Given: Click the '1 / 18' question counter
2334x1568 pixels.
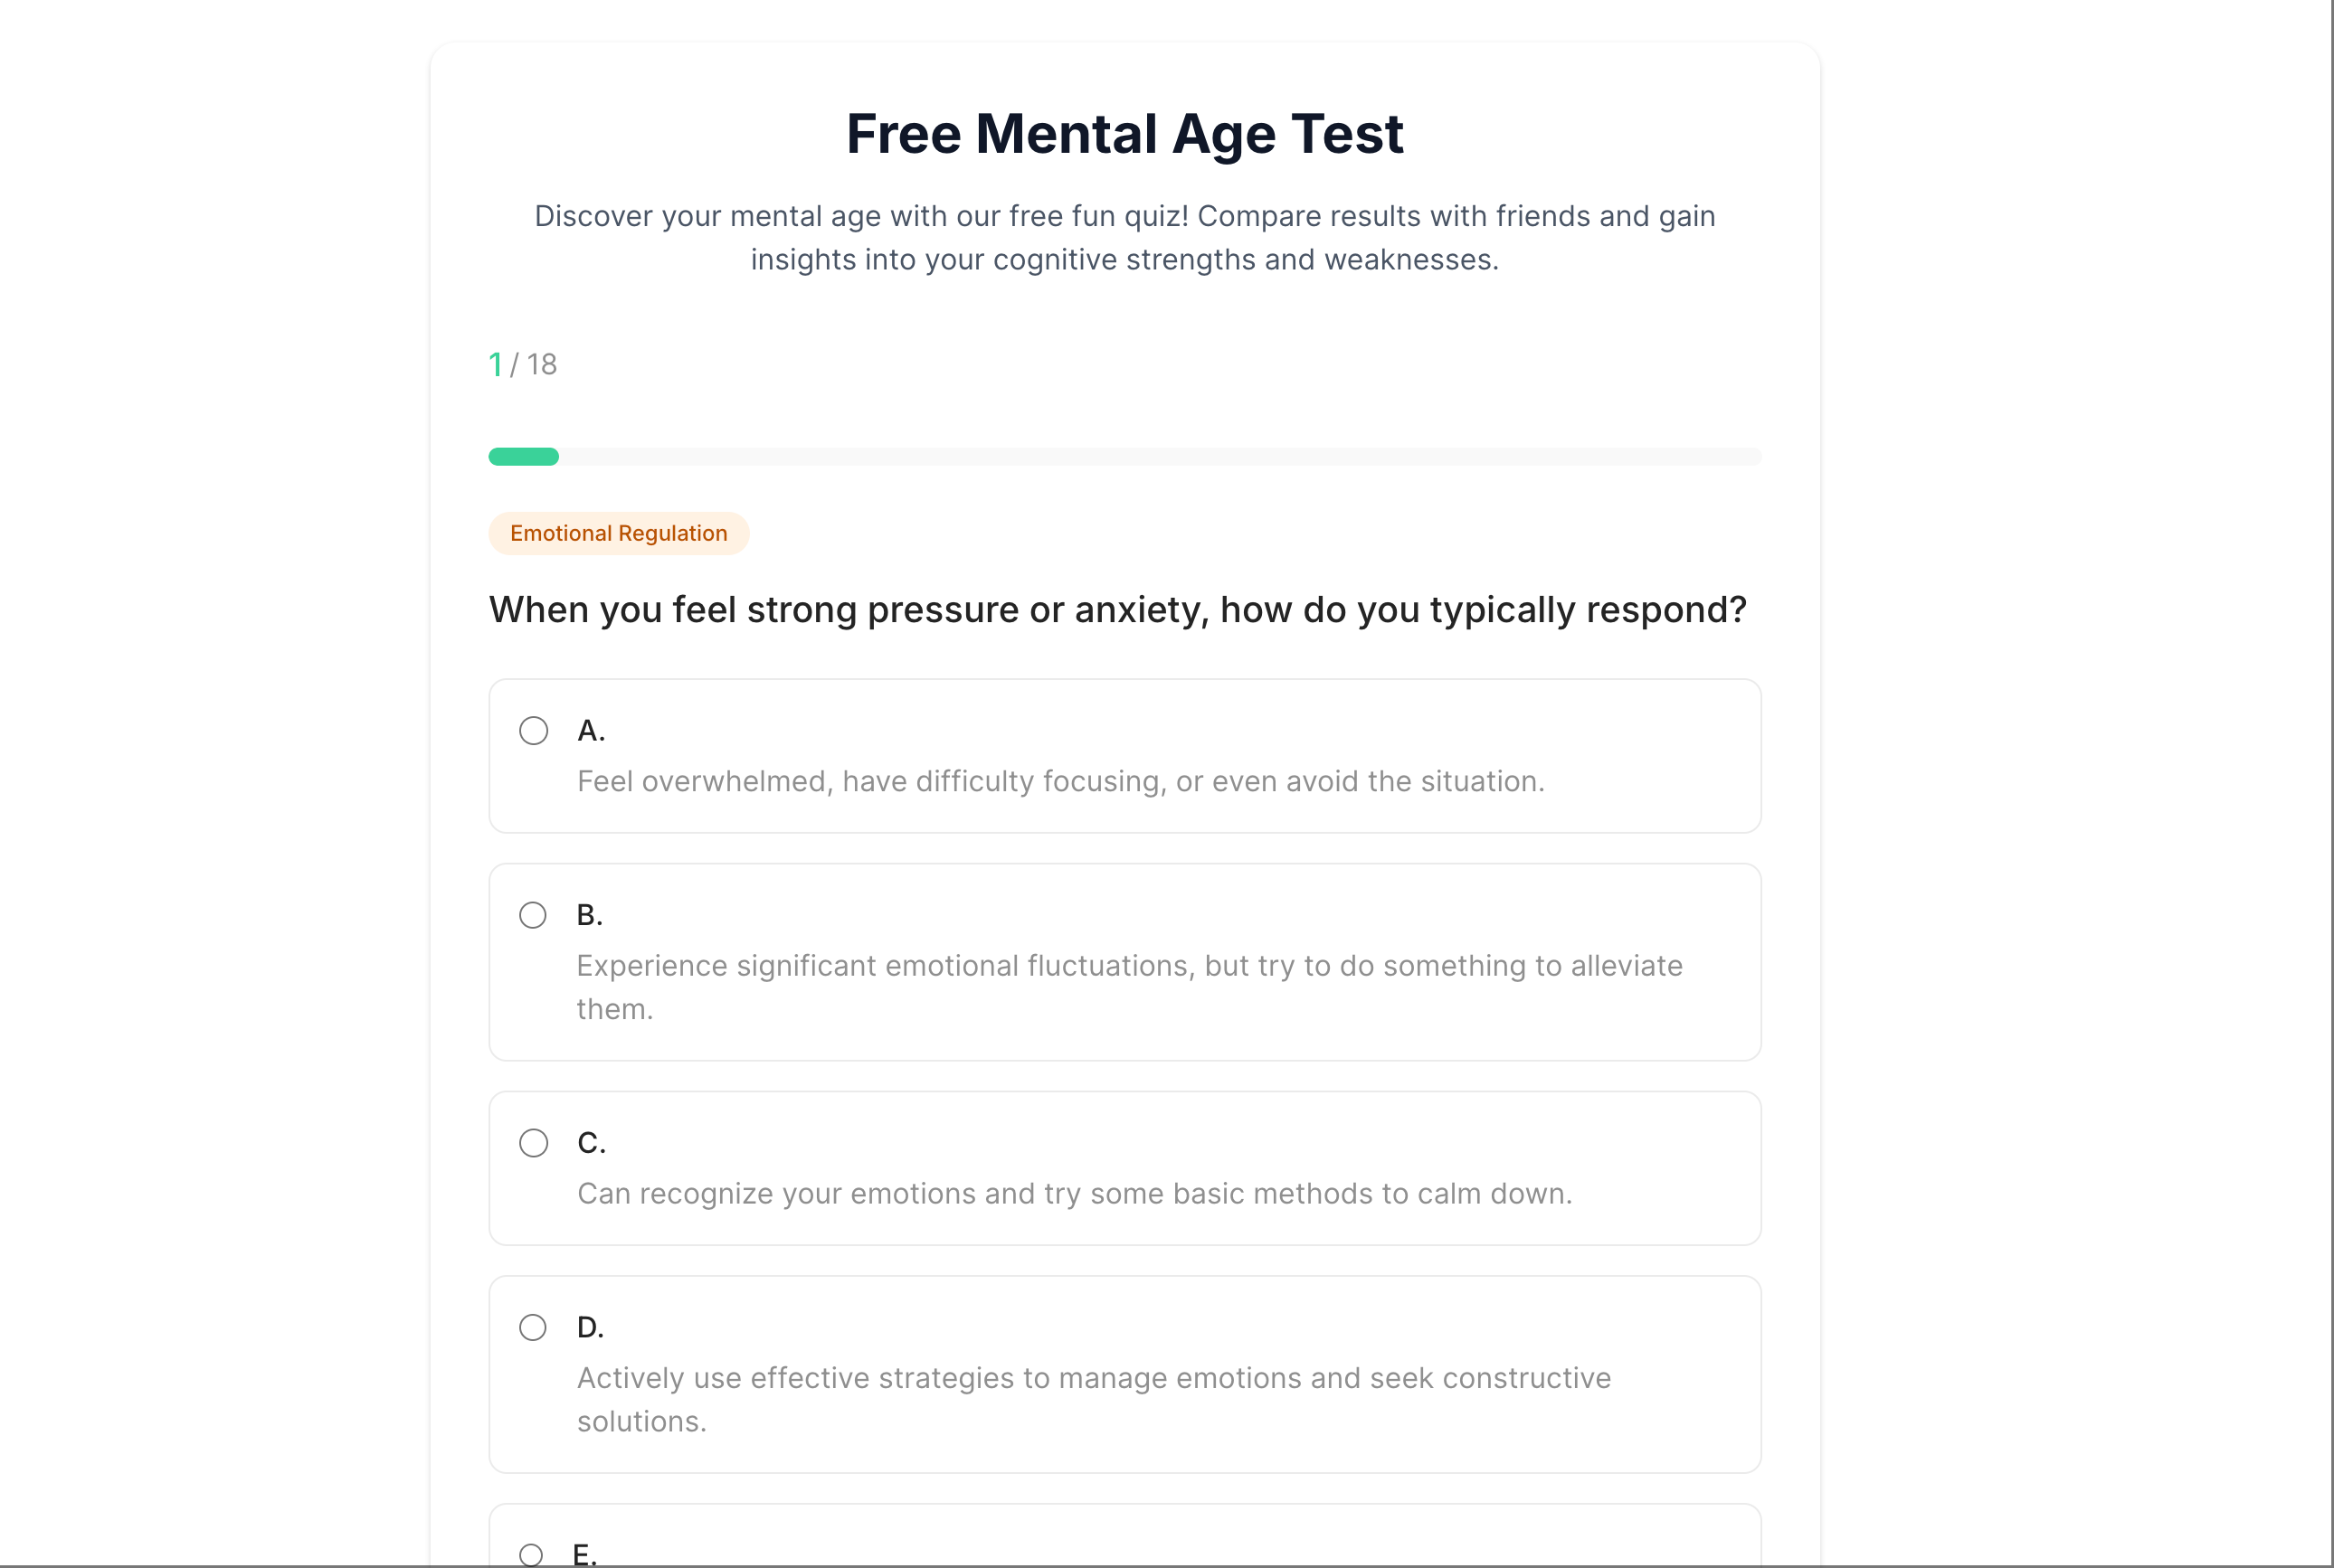Looking at the screenshot, I should [522, 364].
